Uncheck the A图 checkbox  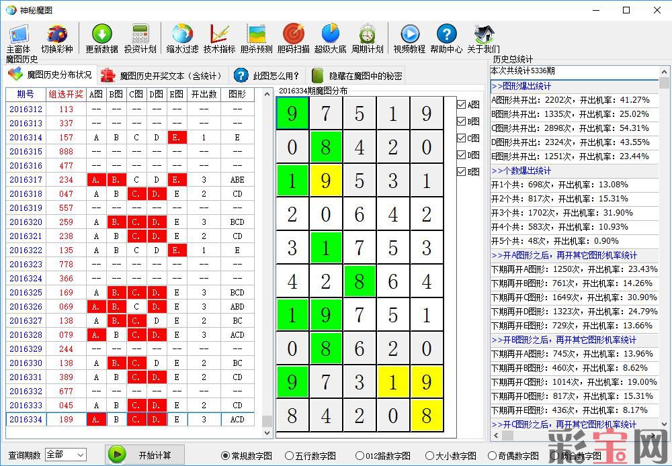click(x=462, y=105)
